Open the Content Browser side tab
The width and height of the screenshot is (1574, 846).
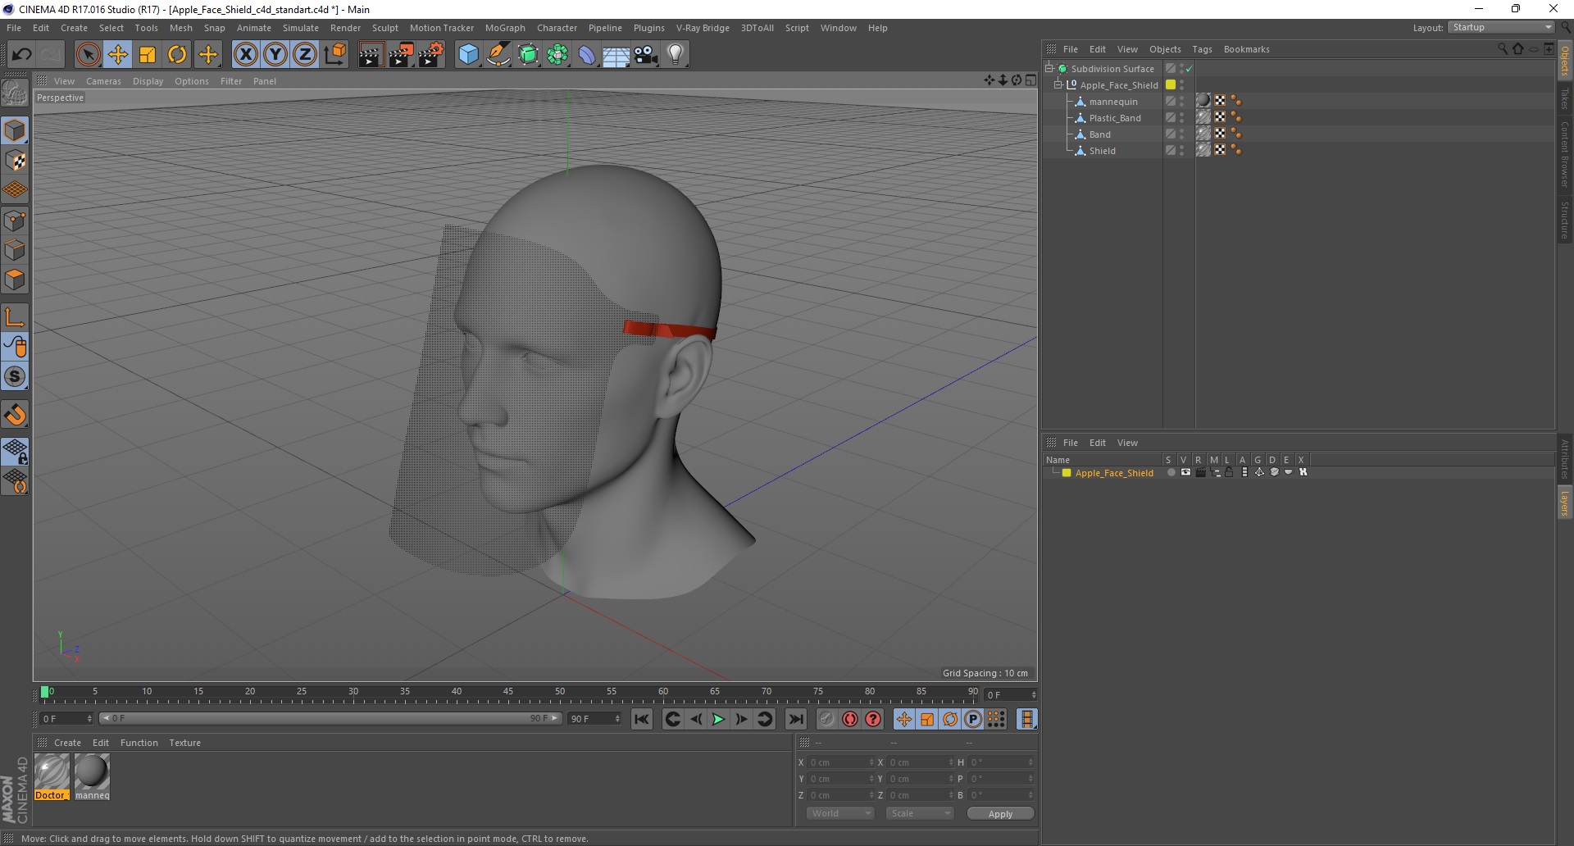[1565, 154]
